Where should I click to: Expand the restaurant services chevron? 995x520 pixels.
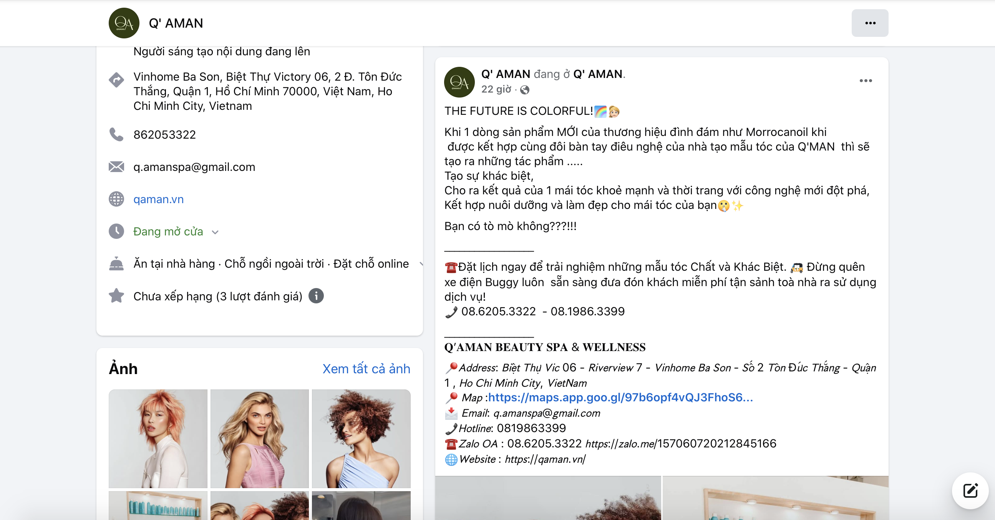click(x=421, y=264)
